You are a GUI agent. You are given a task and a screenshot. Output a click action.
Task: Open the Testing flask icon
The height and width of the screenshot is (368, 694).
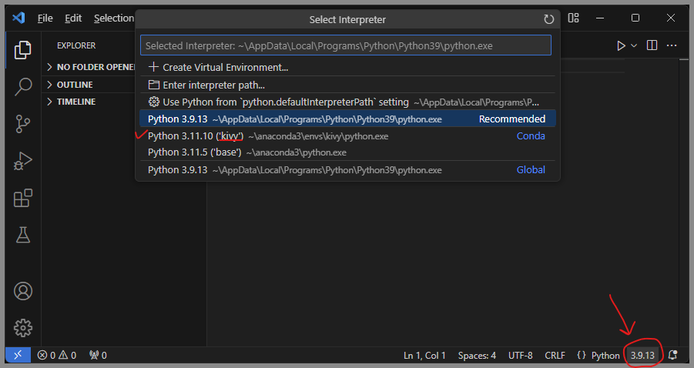(22, 235)
